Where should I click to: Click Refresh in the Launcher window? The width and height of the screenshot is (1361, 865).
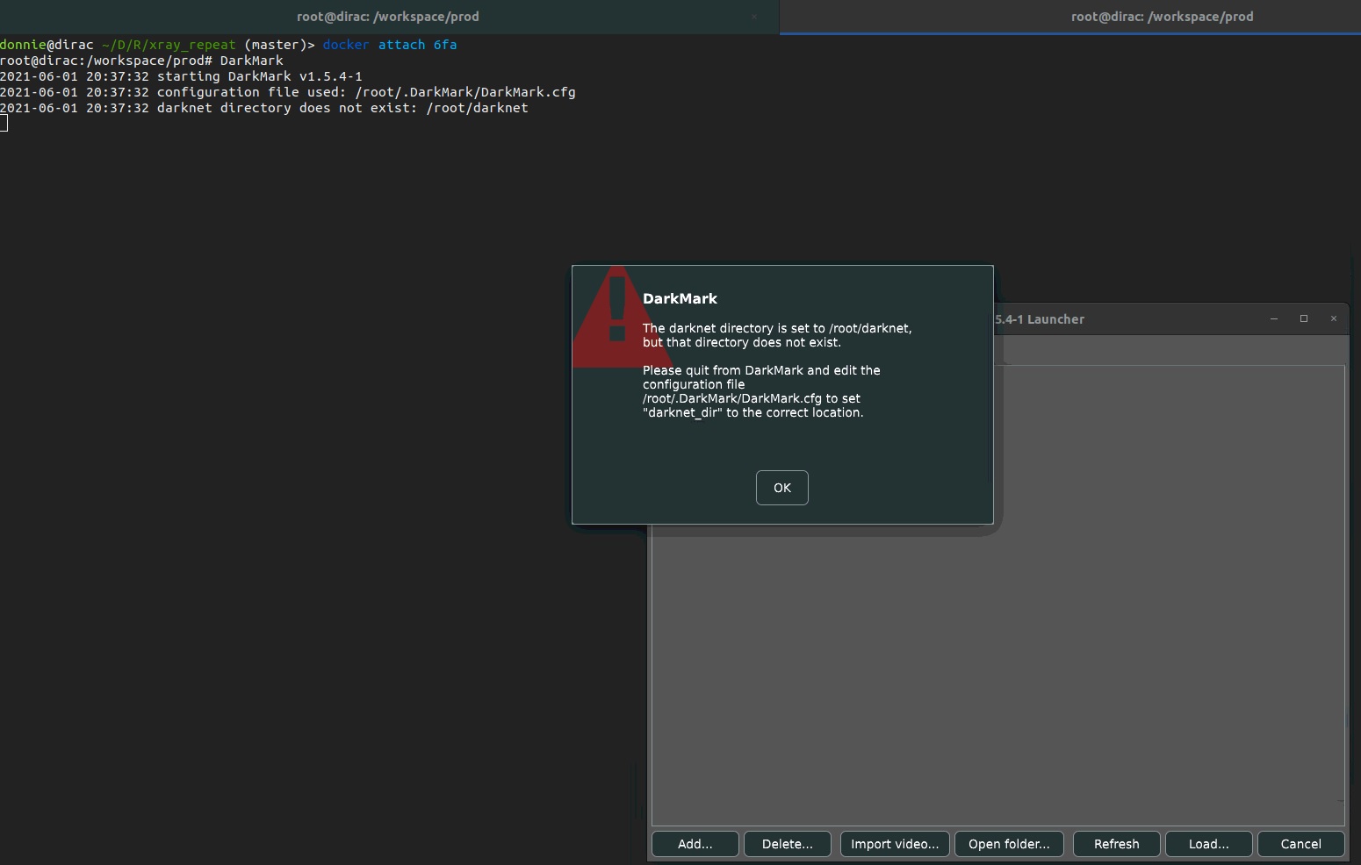pos(1117,844)
